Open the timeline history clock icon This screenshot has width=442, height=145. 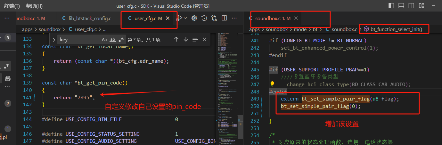coord(204,18)
